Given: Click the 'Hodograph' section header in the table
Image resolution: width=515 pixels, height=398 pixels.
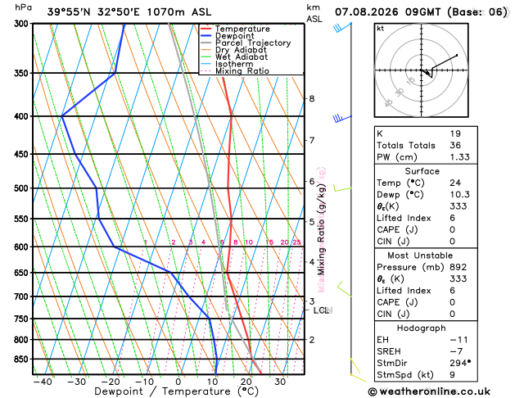Looking at the screenshot, I should (422, 328).
